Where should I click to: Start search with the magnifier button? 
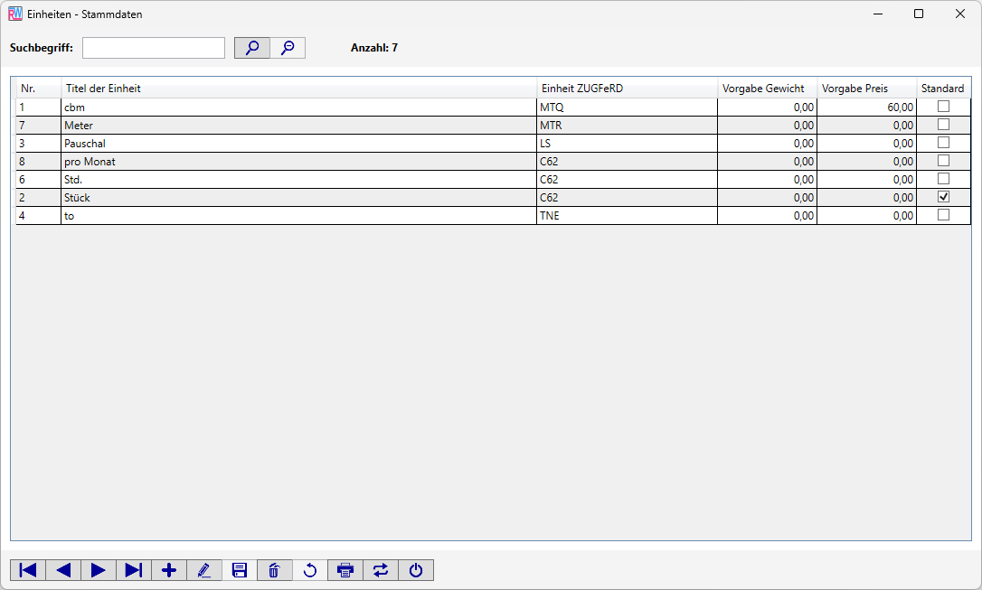pos(252,48)
